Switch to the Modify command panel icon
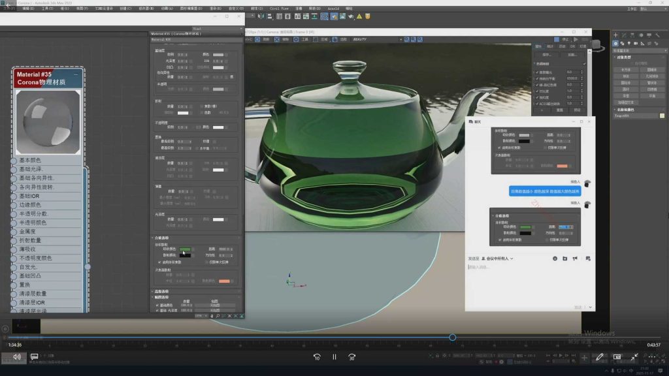 click(624, 35)
